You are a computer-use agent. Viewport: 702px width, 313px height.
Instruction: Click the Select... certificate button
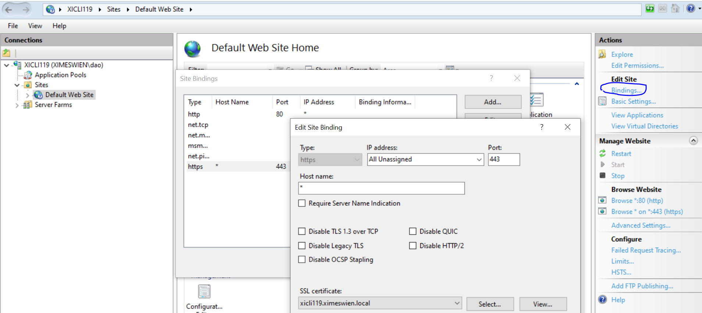pyautogui.click(x=490, y=304)
